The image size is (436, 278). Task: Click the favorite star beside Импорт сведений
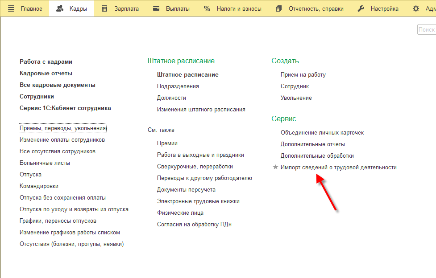[x=275, y=167]
